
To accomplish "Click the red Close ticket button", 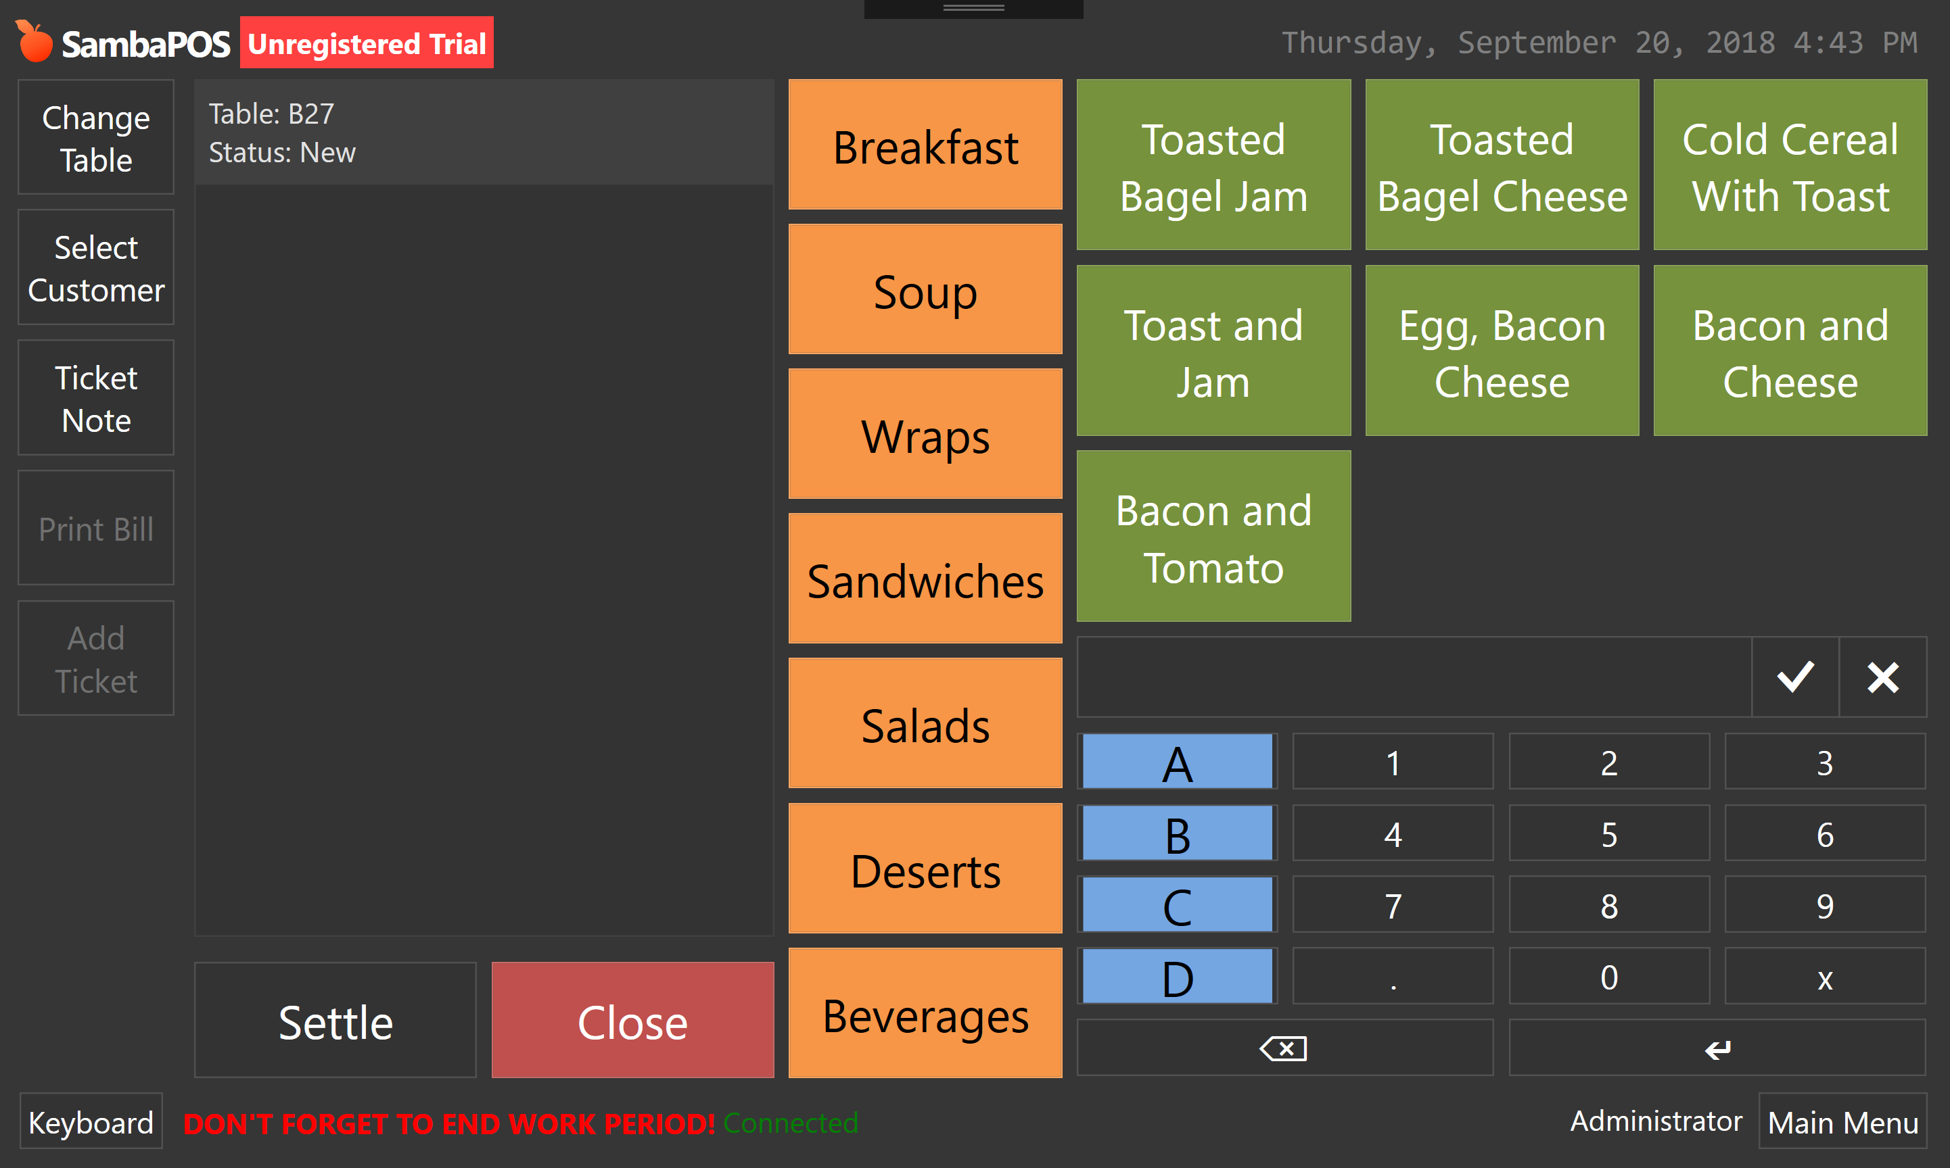I will (632, 1020).
